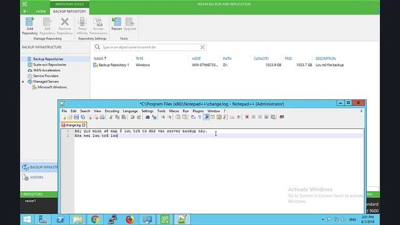The width and height of the screenshot is (400, 225).
Task: Click the Zoom In icon in Notepad++
Action: tap(162, 117)
